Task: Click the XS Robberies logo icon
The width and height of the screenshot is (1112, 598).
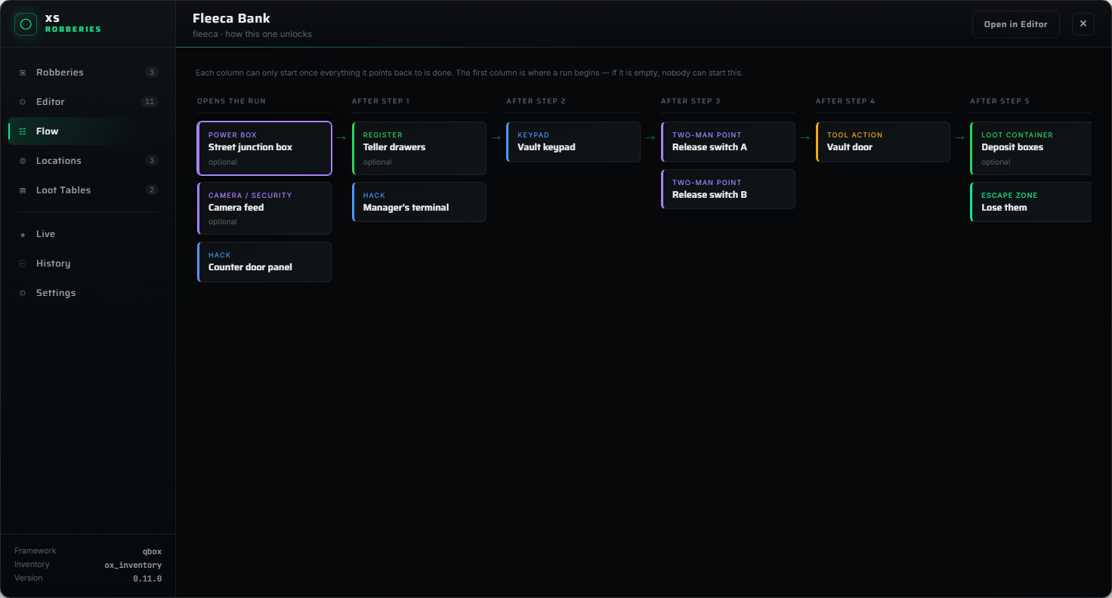Action: (x=26, y=24)
